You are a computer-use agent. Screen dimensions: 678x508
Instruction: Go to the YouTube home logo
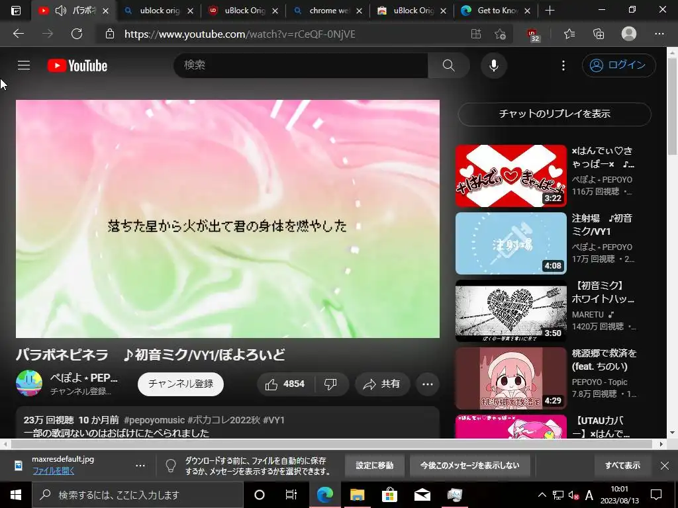pos(77,65)
